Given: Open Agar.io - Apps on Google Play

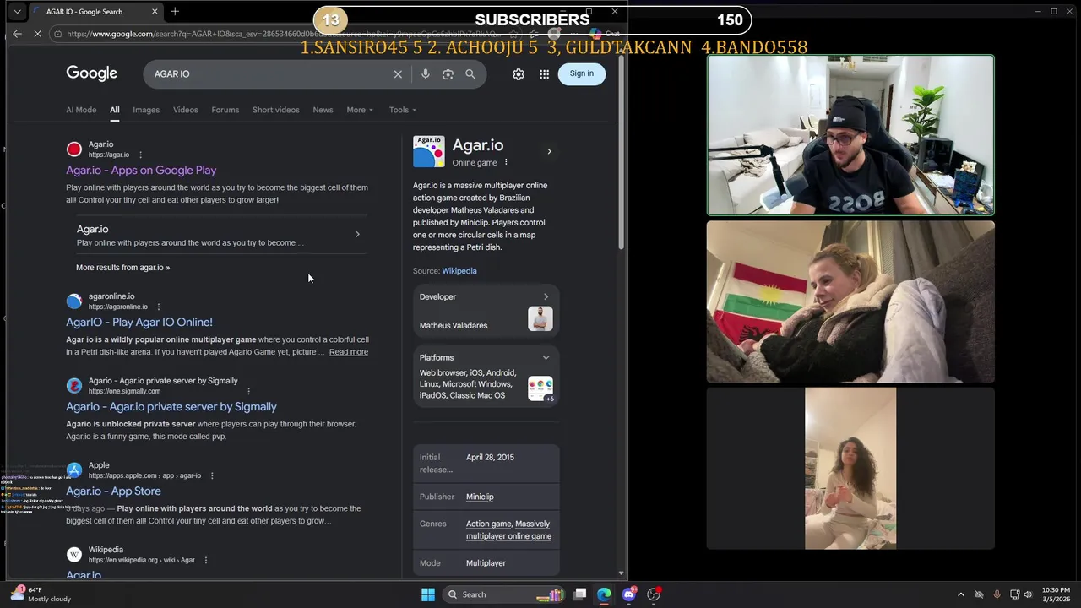Looking at the screenshot, I should click(x=141, y=170).
